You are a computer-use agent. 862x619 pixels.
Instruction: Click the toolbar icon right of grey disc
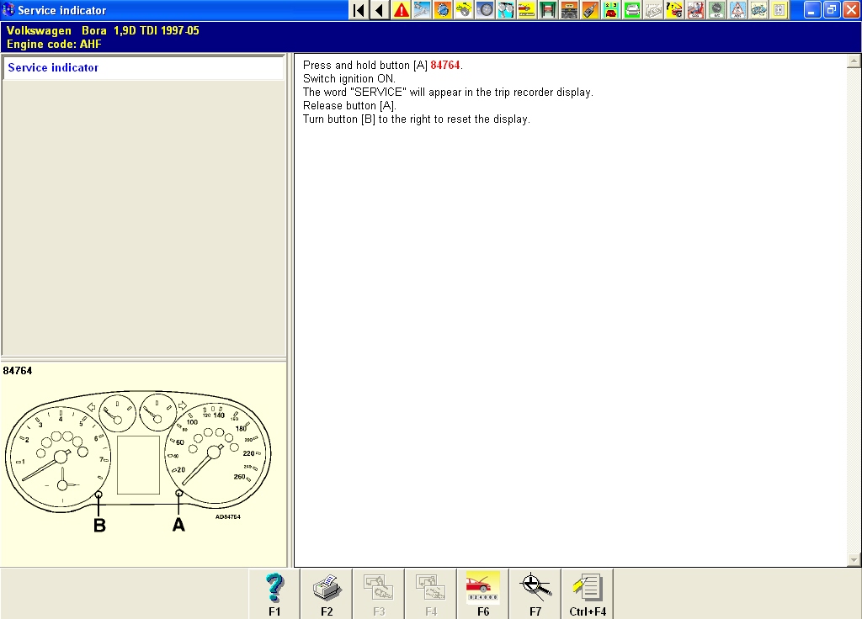pos(506,10)
